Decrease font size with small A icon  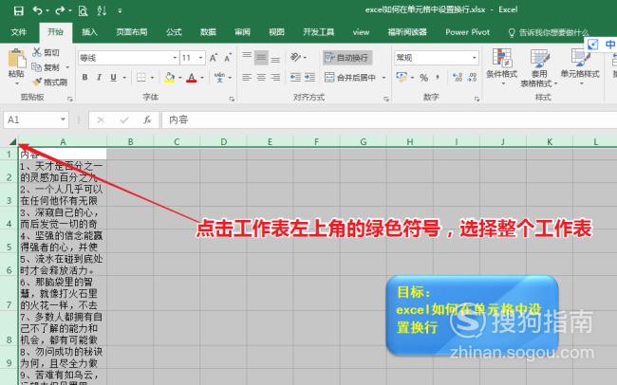[x=228, y=58]
